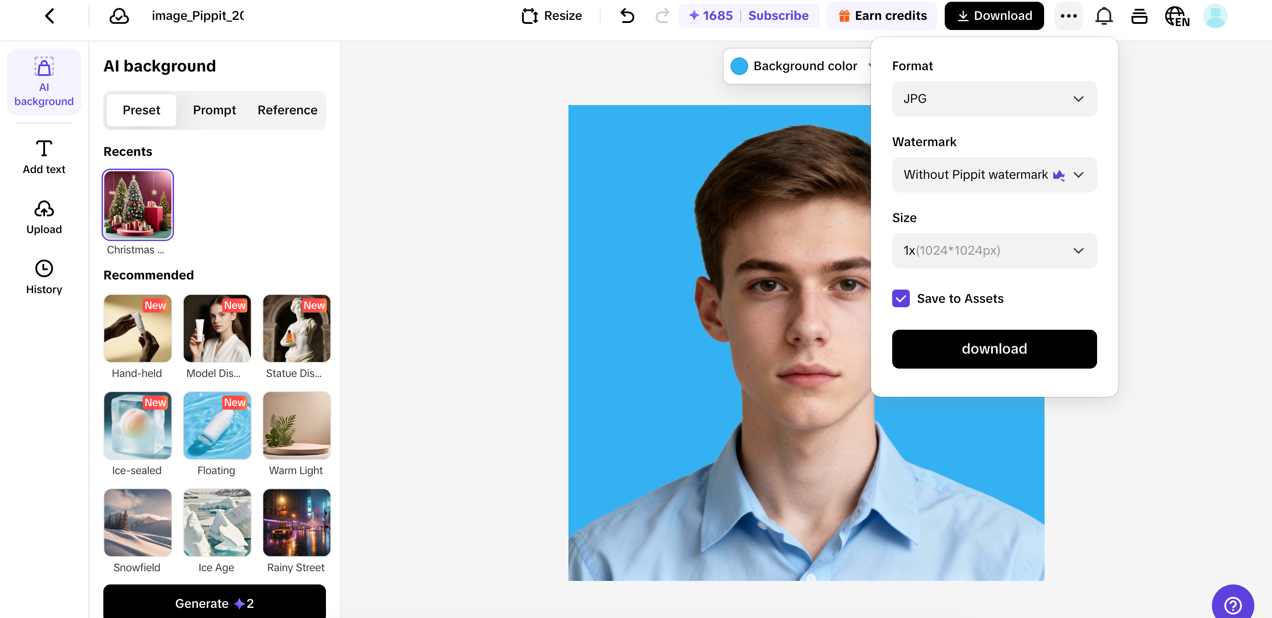This screenshot has height=618, width=1272.
Task: Click the Generate button
Action: (214, 603)
